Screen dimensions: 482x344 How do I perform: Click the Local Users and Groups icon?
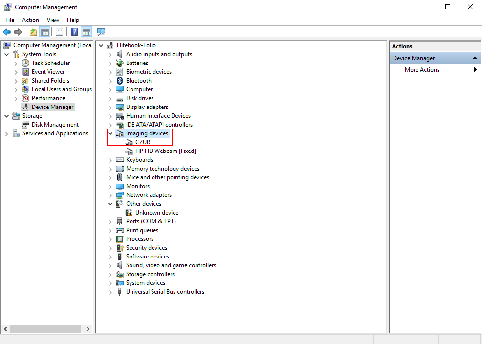(x=25, y=89)
